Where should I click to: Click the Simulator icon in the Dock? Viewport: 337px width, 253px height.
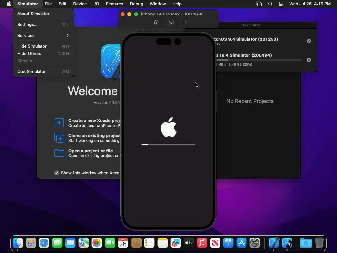[x=287, y=243]
